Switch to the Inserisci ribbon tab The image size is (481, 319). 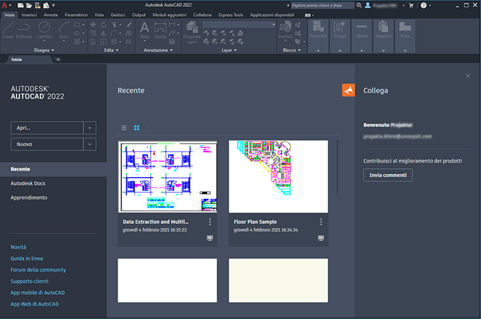[x=29, y=15]
